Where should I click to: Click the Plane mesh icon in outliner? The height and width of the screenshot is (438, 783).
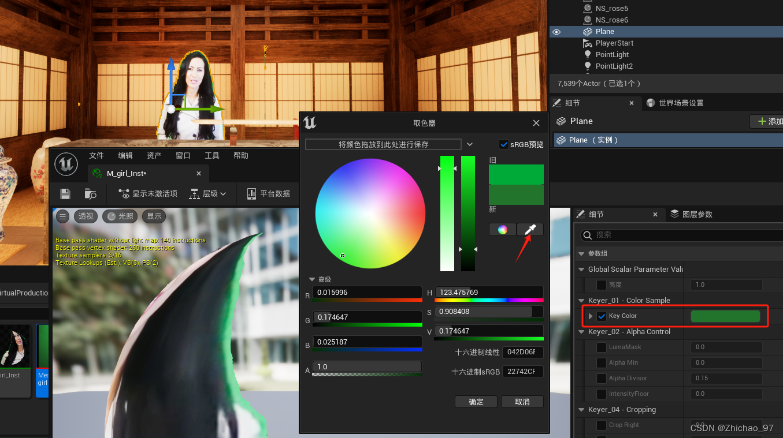(588, 32)
